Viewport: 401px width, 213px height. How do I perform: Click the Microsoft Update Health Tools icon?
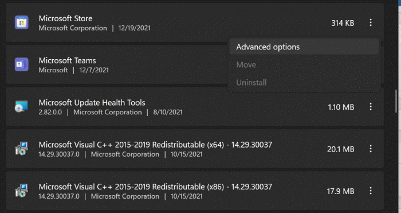coord(22,106)
